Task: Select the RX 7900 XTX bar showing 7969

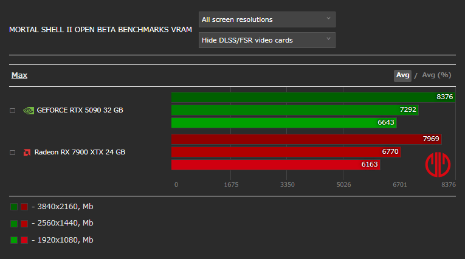Action: 306,139
